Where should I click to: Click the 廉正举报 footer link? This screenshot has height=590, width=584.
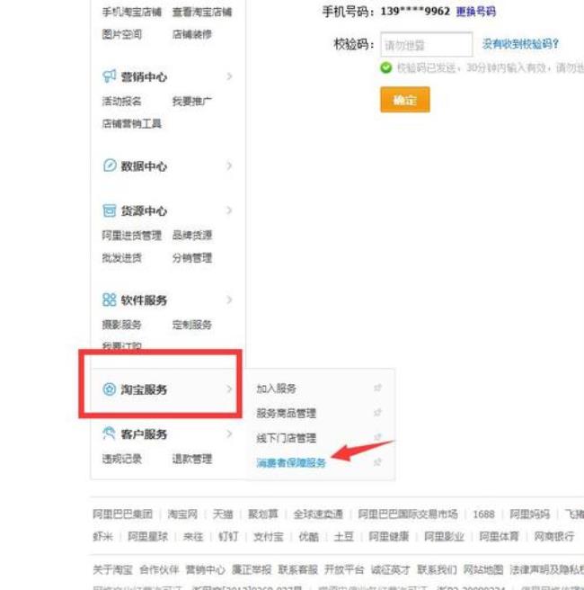(x=252, y=569)
